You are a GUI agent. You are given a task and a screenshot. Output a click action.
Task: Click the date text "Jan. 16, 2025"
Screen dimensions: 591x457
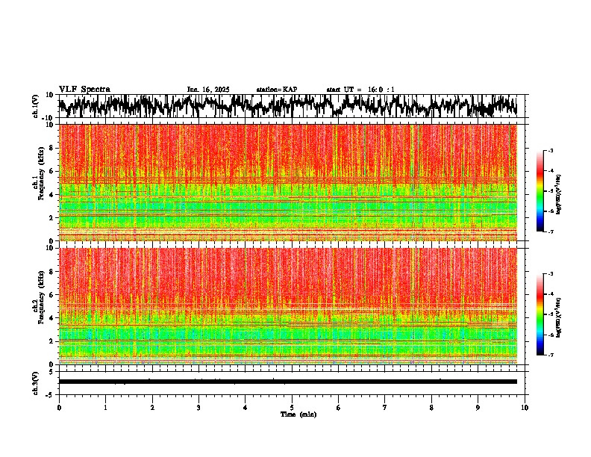coord(208,90)
